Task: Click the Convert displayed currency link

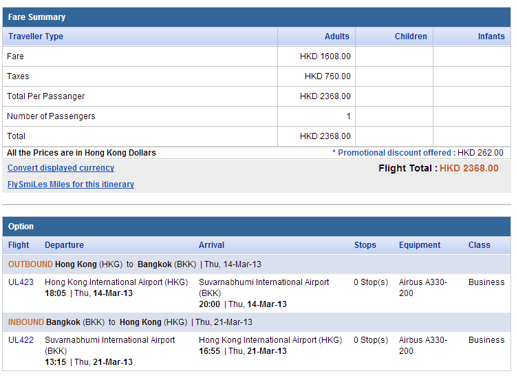Action: pos(61,168)
